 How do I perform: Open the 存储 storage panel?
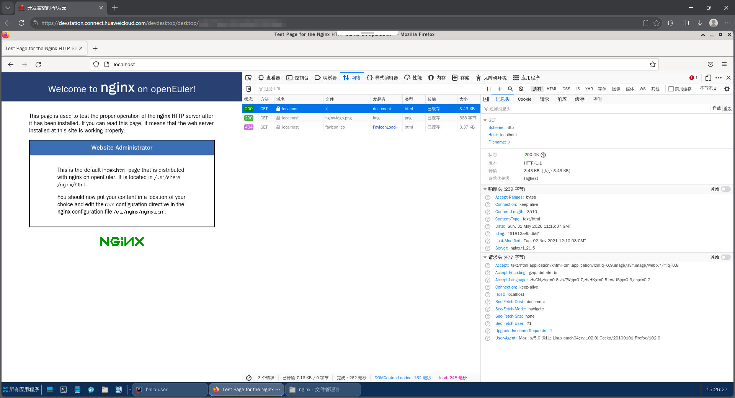pos(461,78)
